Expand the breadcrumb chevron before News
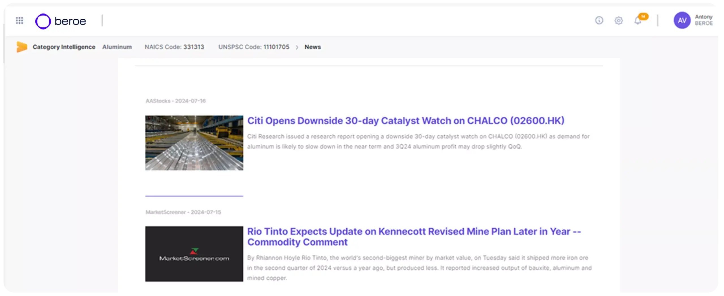This screenshot has height=296, width=724. pyautogui.click(x=297, y=47)
